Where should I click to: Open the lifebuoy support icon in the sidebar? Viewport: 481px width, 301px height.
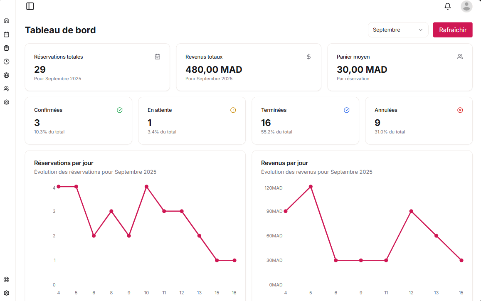(6, 279)
